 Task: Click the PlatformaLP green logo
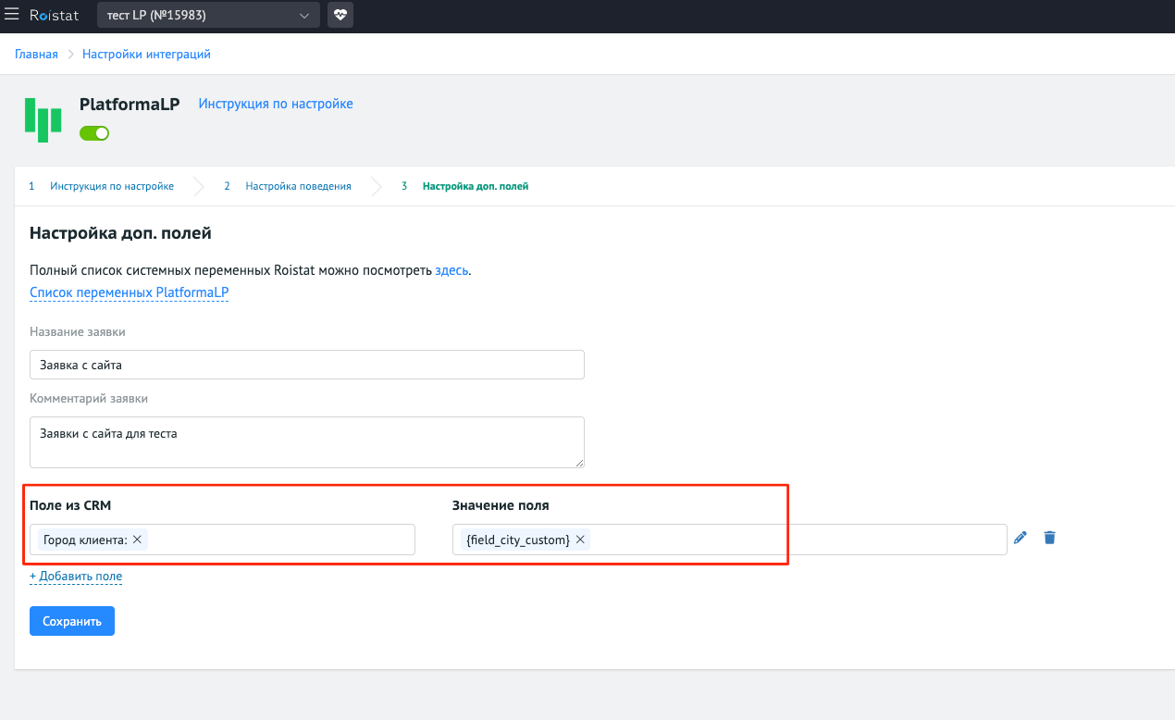pyautogui.click(x=43, y=119)
